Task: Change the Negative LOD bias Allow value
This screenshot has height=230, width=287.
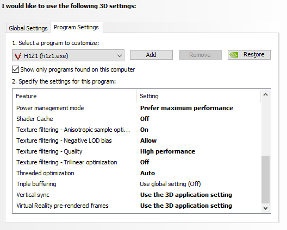Action: pos(148,140)
